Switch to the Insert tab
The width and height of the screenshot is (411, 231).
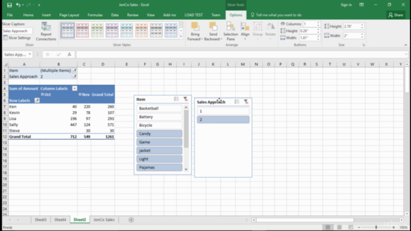46,15
